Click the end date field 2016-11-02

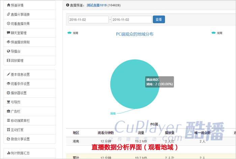click(x=132, y=20)
